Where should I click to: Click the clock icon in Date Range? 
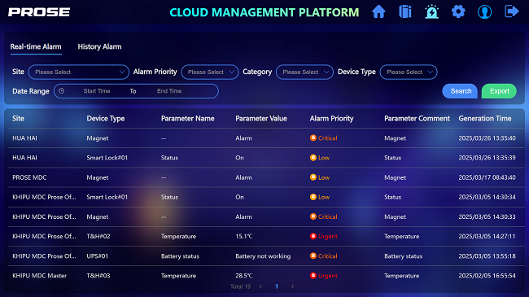(x=61, y=91)
